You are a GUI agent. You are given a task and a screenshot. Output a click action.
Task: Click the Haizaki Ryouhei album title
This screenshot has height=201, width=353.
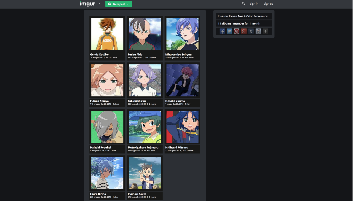(100, 148)
